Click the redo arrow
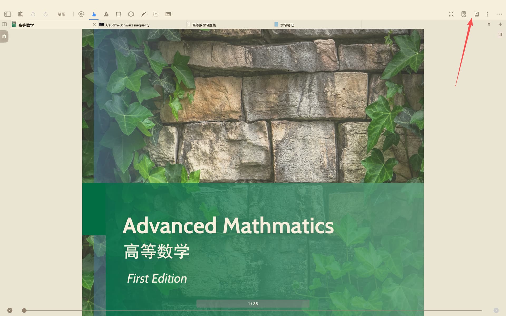 pos(45,14)
